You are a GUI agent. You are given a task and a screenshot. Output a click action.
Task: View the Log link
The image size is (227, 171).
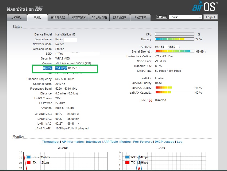tap(180, 142)
